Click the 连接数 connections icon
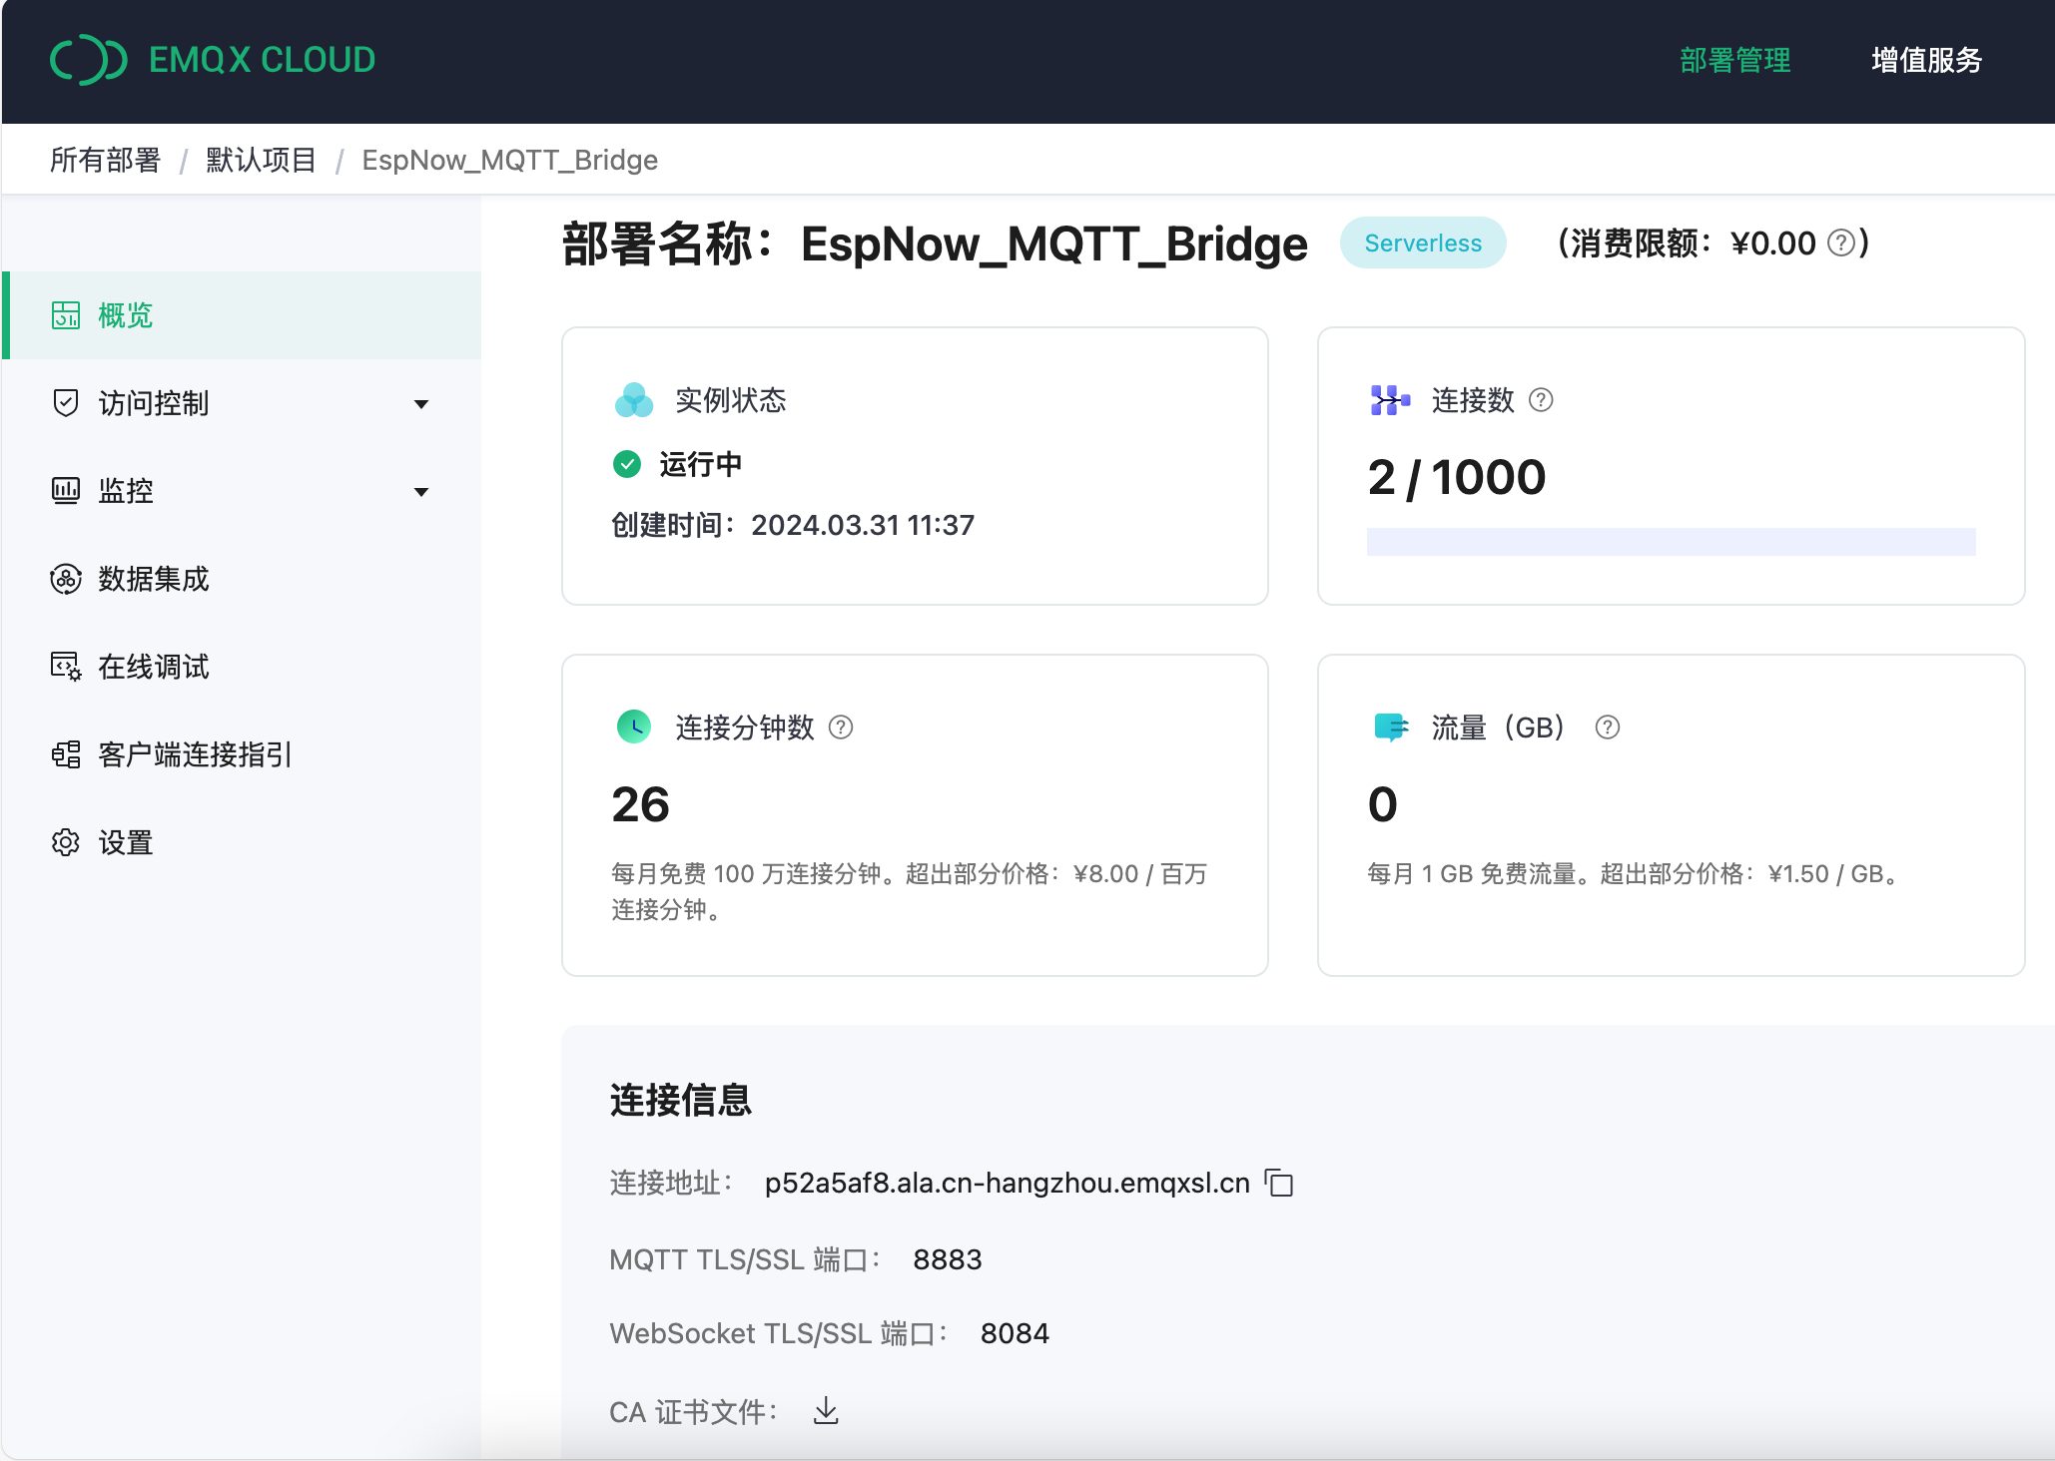The width and height of the screenshot is (2055, 1461). (1390, 400)
